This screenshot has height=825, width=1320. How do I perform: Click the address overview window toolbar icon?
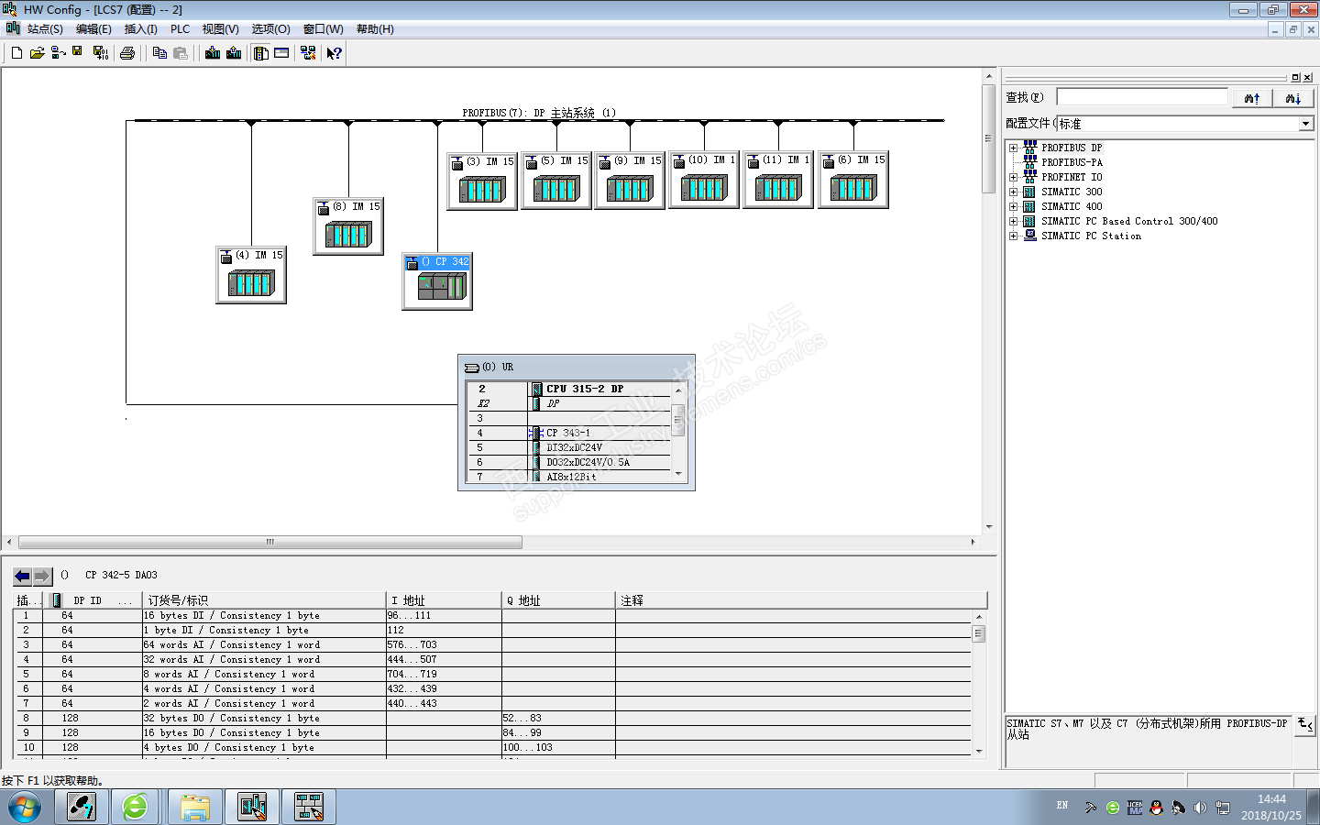tap(281, 53)
